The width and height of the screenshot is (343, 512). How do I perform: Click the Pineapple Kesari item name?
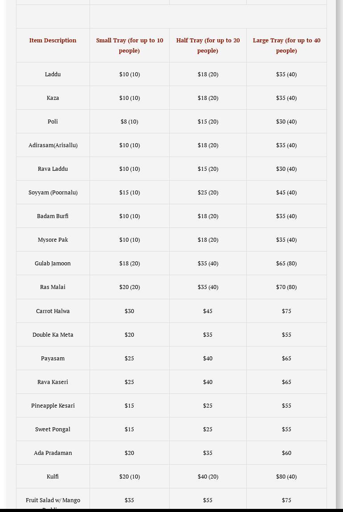[x=53, y=405]
